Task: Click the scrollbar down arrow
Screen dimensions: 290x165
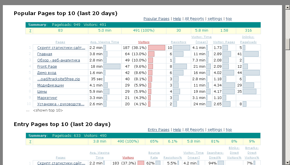Action: tap(287, 162)
